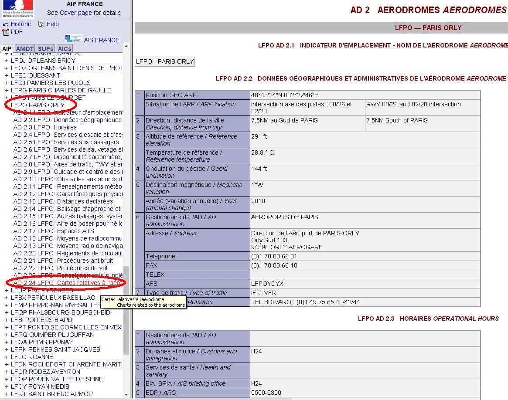The height and width of the screenshot is (400, 508).
Task: Open AD 2.3 LFPO Horaires
Action: tap(45, 127)
